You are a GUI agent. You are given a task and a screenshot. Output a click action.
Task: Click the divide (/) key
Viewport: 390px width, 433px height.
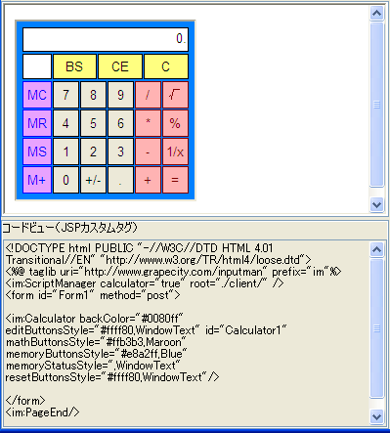pos(148,95)
